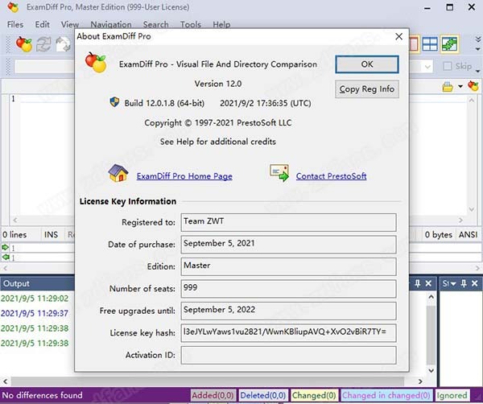Open the Tools menu
The width and height of the screenshot is (483, 404).
click(x=190, y=24)
